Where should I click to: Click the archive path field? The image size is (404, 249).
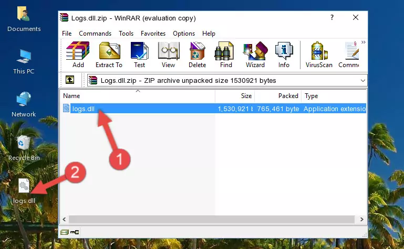pyautogui.click(x=227, y=80)
